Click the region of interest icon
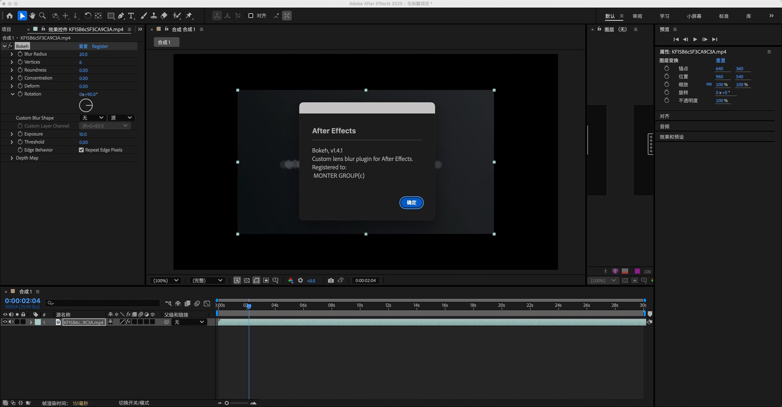 coord(266,281)
